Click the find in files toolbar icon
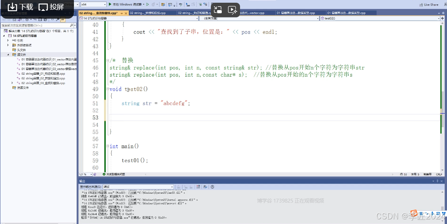 coord(163,5)
